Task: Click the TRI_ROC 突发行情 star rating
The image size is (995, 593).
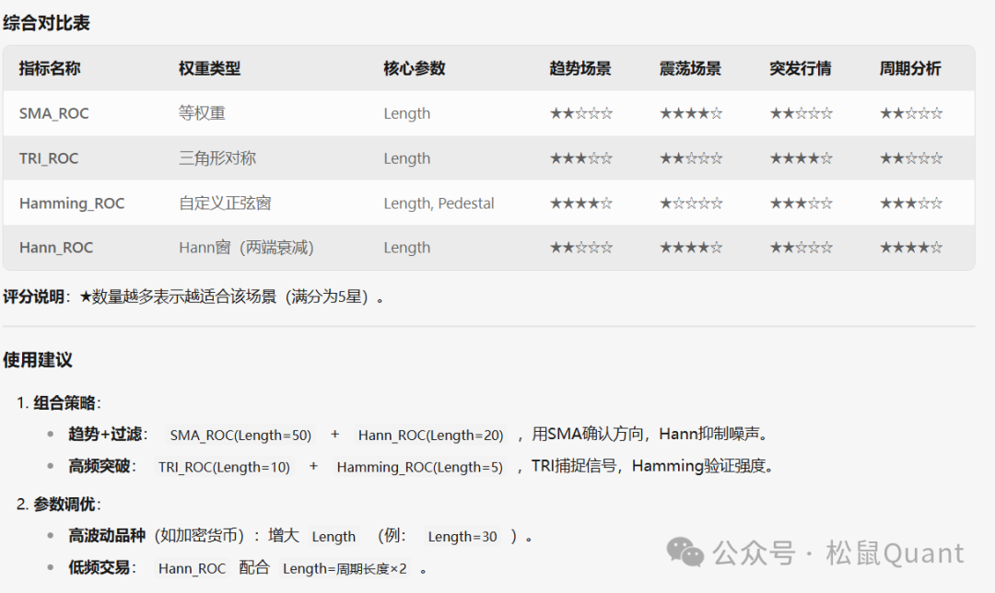Action: (x=801, y=158)
